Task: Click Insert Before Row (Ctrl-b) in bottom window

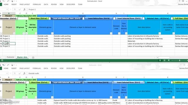Action: point(98,82)
